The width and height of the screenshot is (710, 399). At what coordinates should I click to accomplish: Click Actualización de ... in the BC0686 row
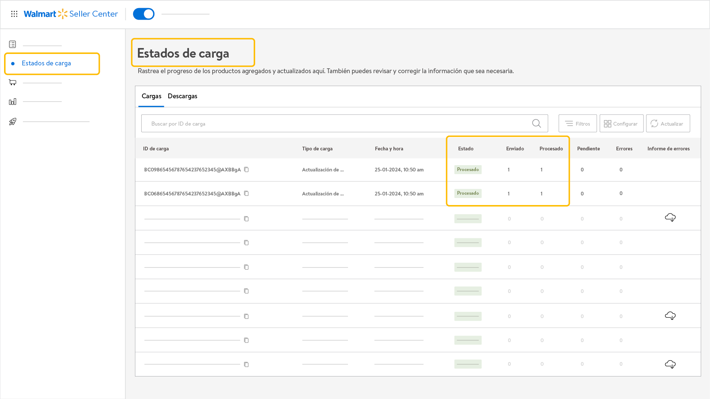tap(323, 194)
